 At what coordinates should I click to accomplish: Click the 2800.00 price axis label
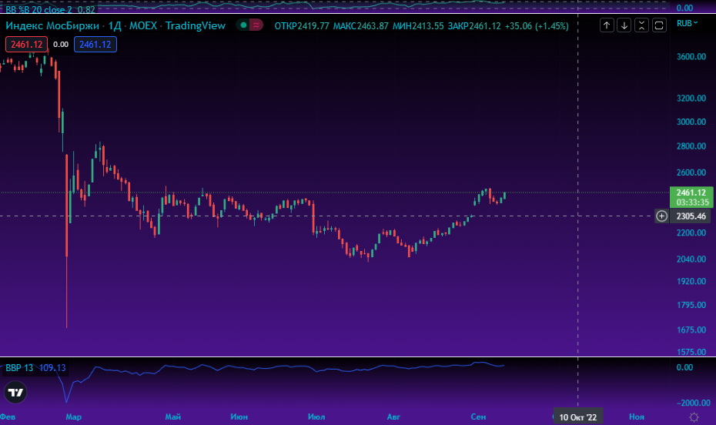(691, 146)
